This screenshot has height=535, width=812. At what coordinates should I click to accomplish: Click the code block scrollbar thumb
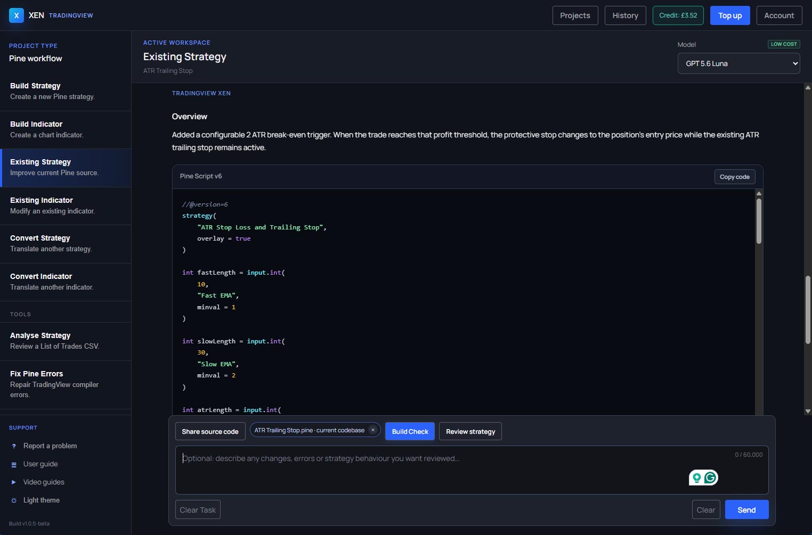click(x=759, y=221)
